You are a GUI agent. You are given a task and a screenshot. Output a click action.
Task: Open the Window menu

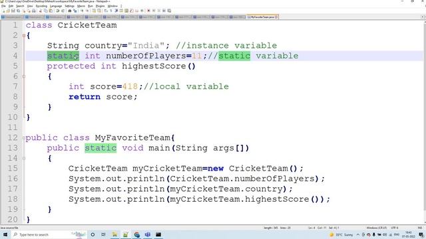click(112, 6)
